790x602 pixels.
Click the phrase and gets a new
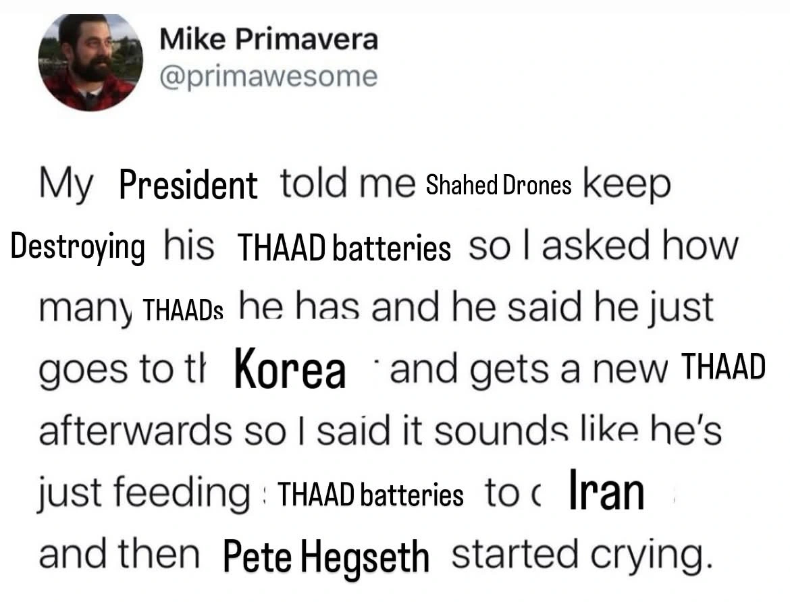pos(528,370)
